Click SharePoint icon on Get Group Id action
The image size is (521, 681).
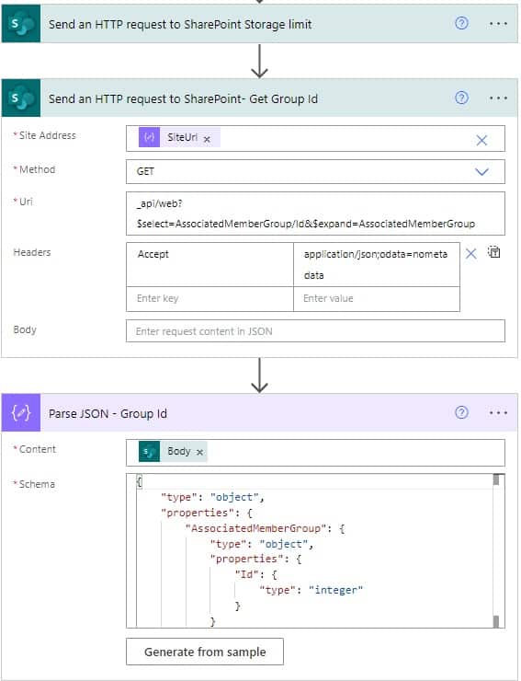(x=21, y=98)
